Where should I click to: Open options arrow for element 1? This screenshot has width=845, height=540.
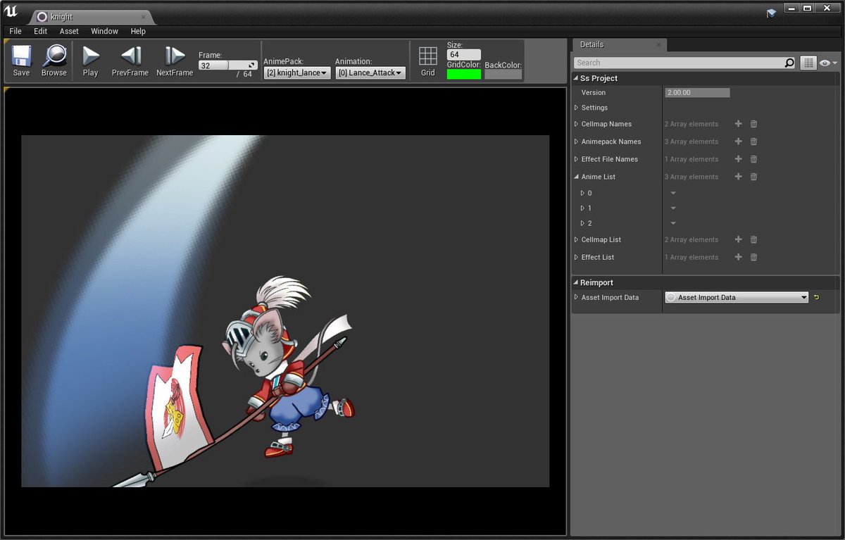[673, 208]
